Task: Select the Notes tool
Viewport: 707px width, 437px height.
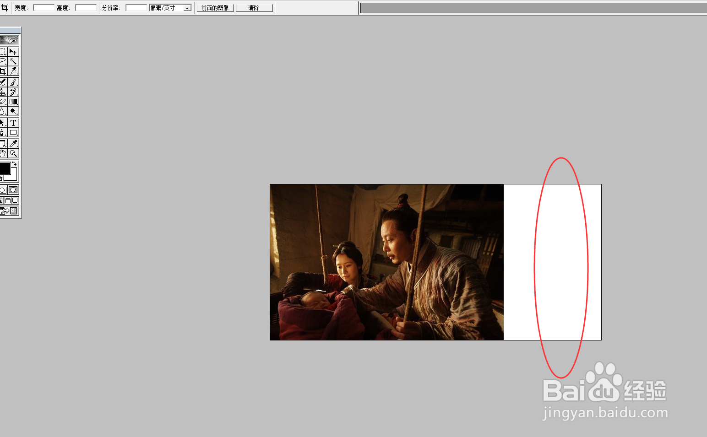Action: pyautogui.click(x=3, y=144)
